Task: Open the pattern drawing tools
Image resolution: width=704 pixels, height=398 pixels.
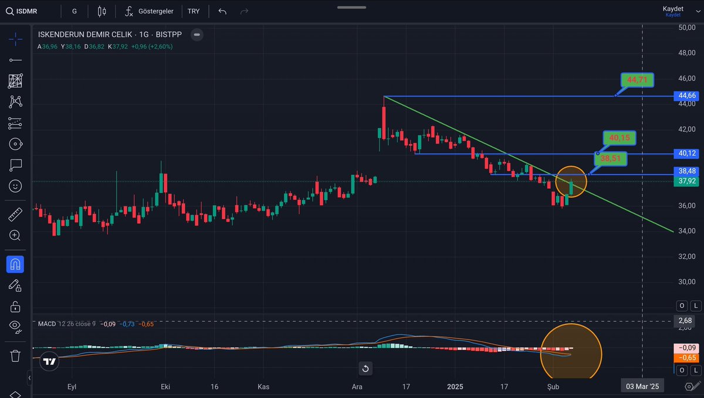Action: (16, 101)
